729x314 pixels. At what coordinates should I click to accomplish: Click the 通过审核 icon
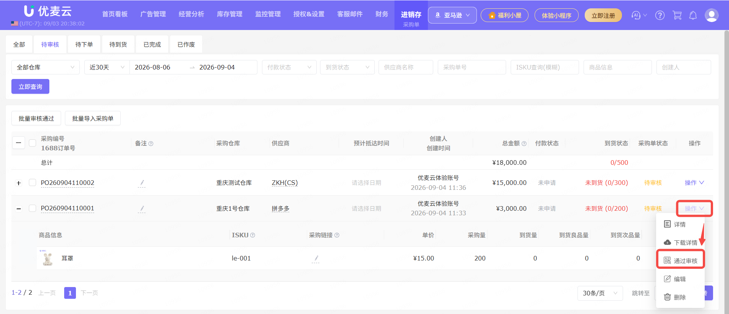click(667, 260)
